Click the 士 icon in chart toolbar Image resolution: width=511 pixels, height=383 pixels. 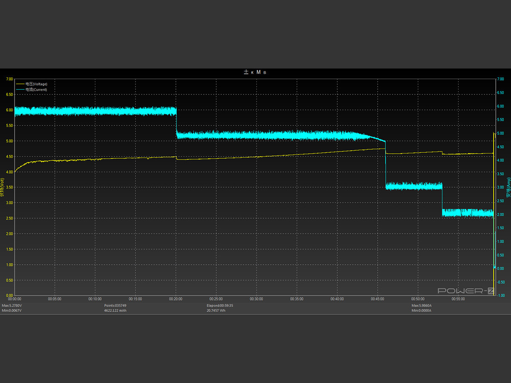(246, 72)
